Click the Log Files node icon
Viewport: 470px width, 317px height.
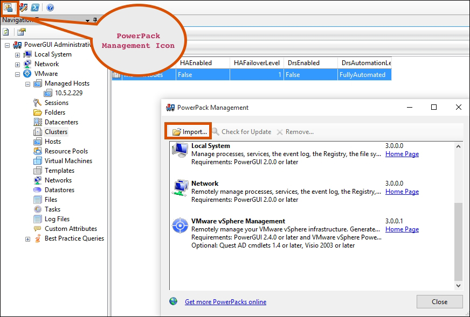pyautogui.click(x=38, y=219)
